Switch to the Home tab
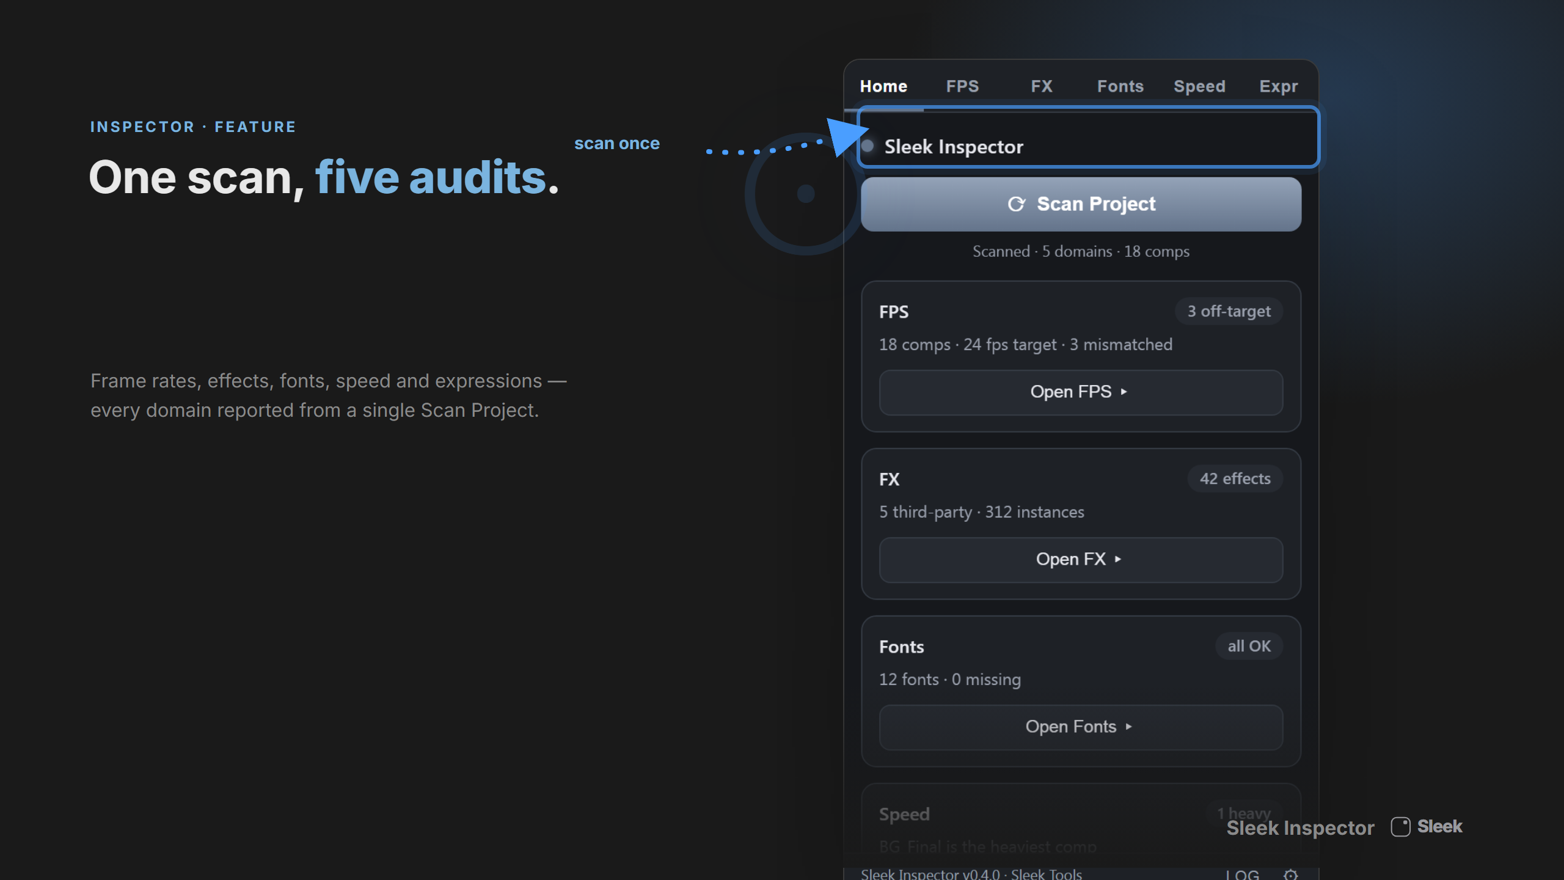 tap(883, 86)
